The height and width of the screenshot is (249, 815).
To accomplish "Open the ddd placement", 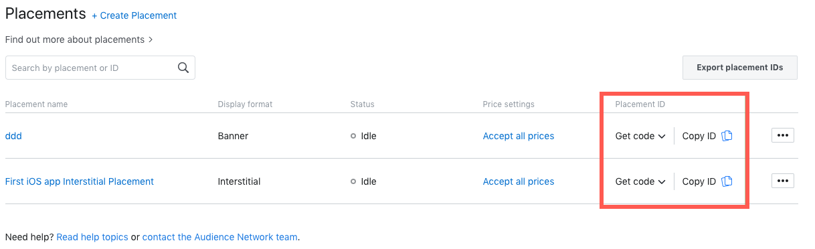I will pos(13,136).
